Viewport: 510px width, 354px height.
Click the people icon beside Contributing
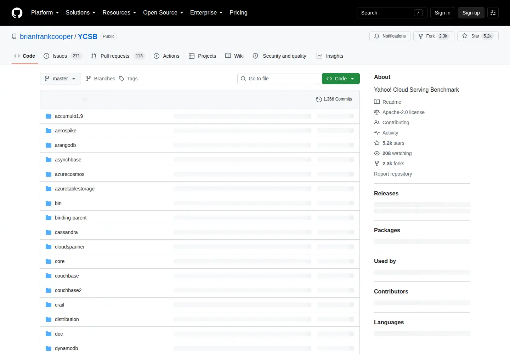pos(377,122)
